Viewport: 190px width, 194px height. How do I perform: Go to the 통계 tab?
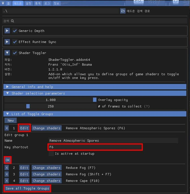(x=38, y=3)
